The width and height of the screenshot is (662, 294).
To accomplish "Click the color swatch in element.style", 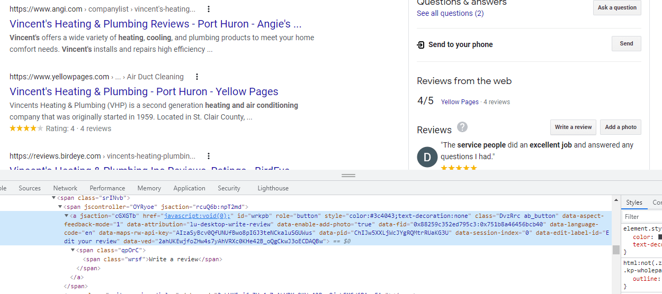I will 660,237.
